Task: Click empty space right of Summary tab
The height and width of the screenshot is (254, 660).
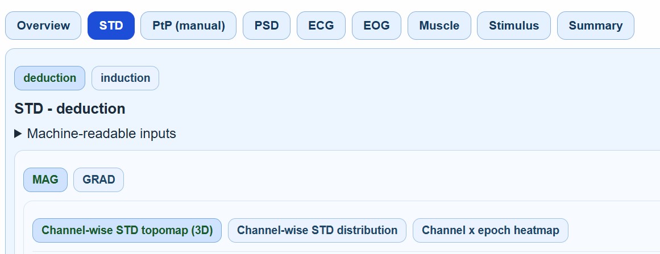Action: click(647, 26)
